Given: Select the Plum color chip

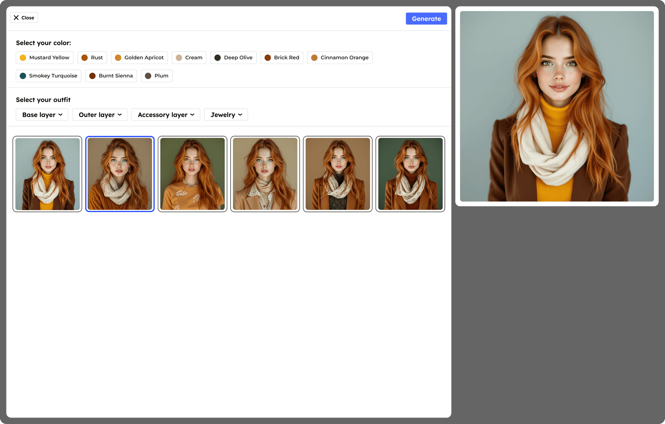Looking at the screenshot, I should (157, 76).
